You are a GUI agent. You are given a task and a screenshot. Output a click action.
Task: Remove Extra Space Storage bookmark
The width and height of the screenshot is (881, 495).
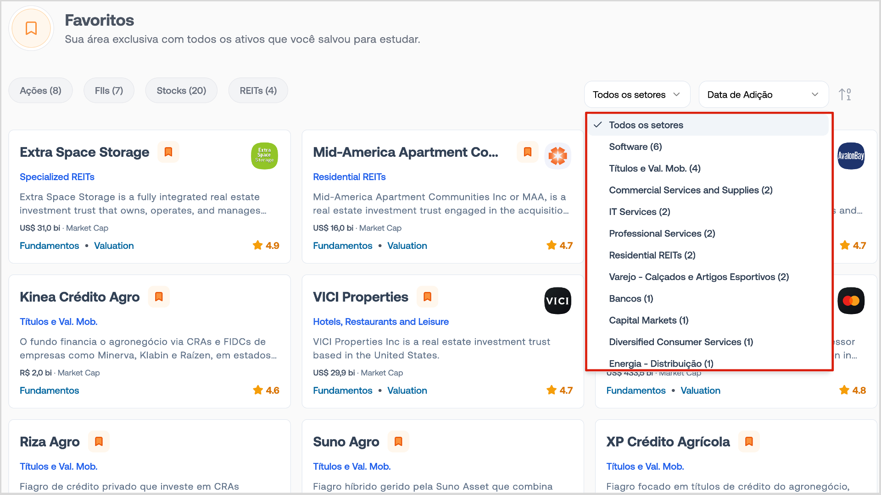[168, 152]
